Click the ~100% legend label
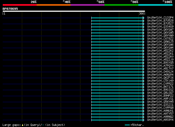 coord(167,2)
